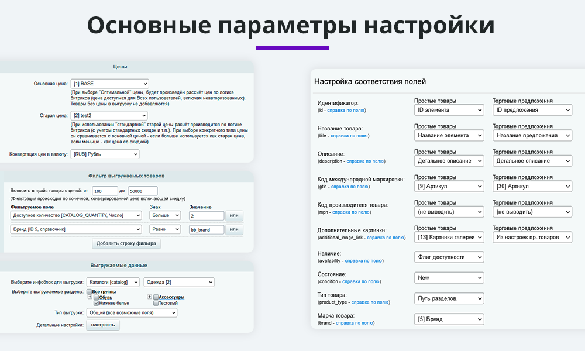This screenshot has width=585, height=351.
Task: Click или button in the Бренд filter row
Action: point(235,230)
